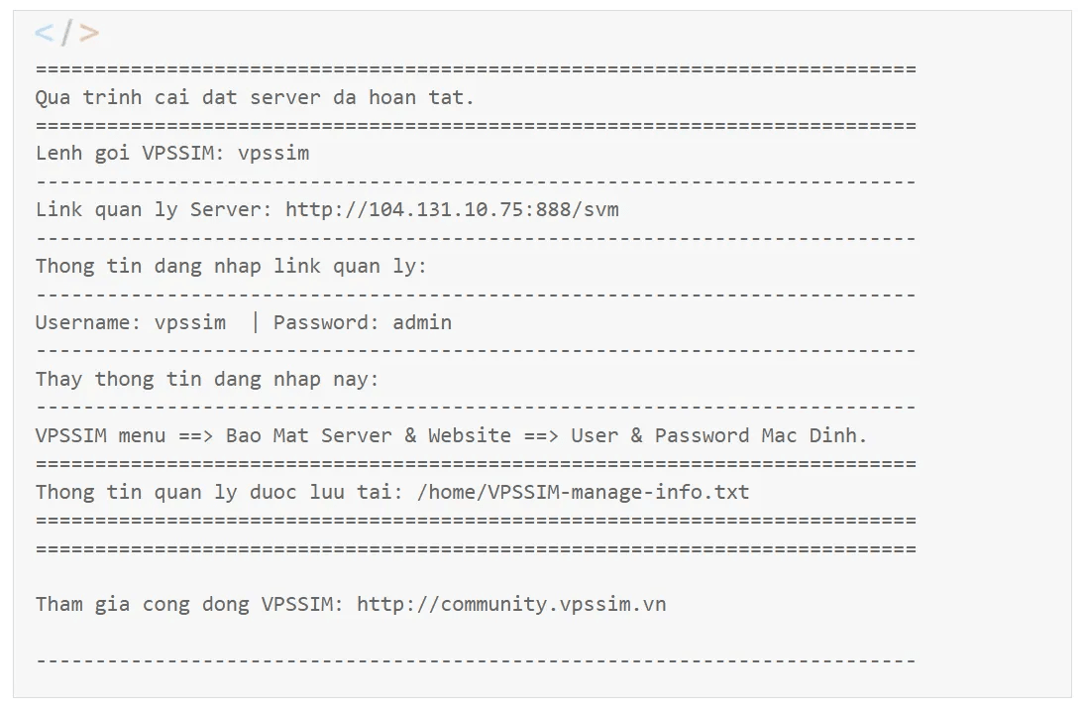Click the code brackets icon

(67, 33)
